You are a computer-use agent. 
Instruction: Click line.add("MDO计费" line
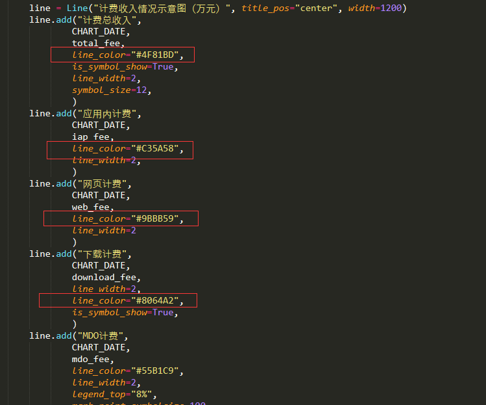[x=79, y=335]
